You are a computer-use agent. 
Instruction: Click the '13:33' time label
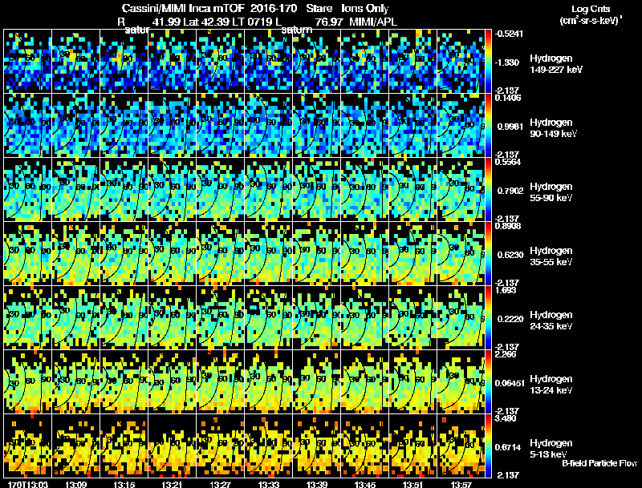pos(269,484)
